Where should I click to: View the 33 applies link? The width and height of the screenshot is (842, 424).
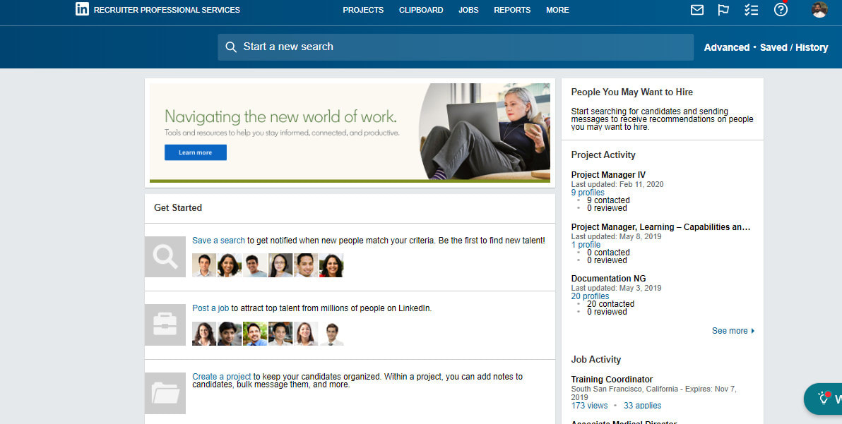tap(642, 406)
